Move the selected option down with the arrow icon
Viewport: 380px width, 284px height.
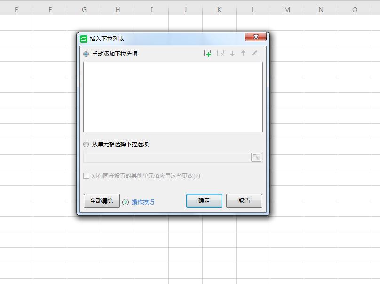[x=231, y=53]
